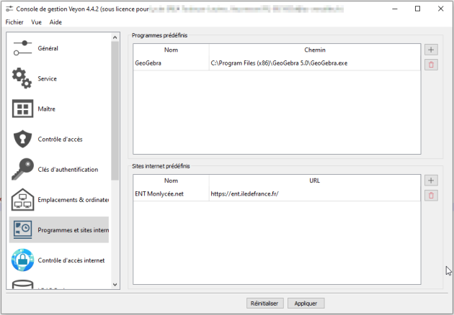Select the Service gears icon
The width and height of the screenshot is (454, 315).
pyautogui.click(x=22, y=78)
